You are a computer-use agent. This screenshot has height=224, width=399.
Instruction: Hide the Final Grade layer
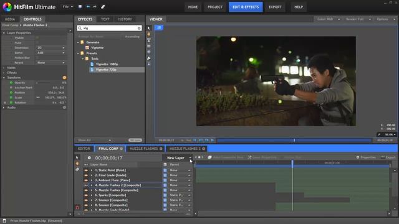(86, 175)
